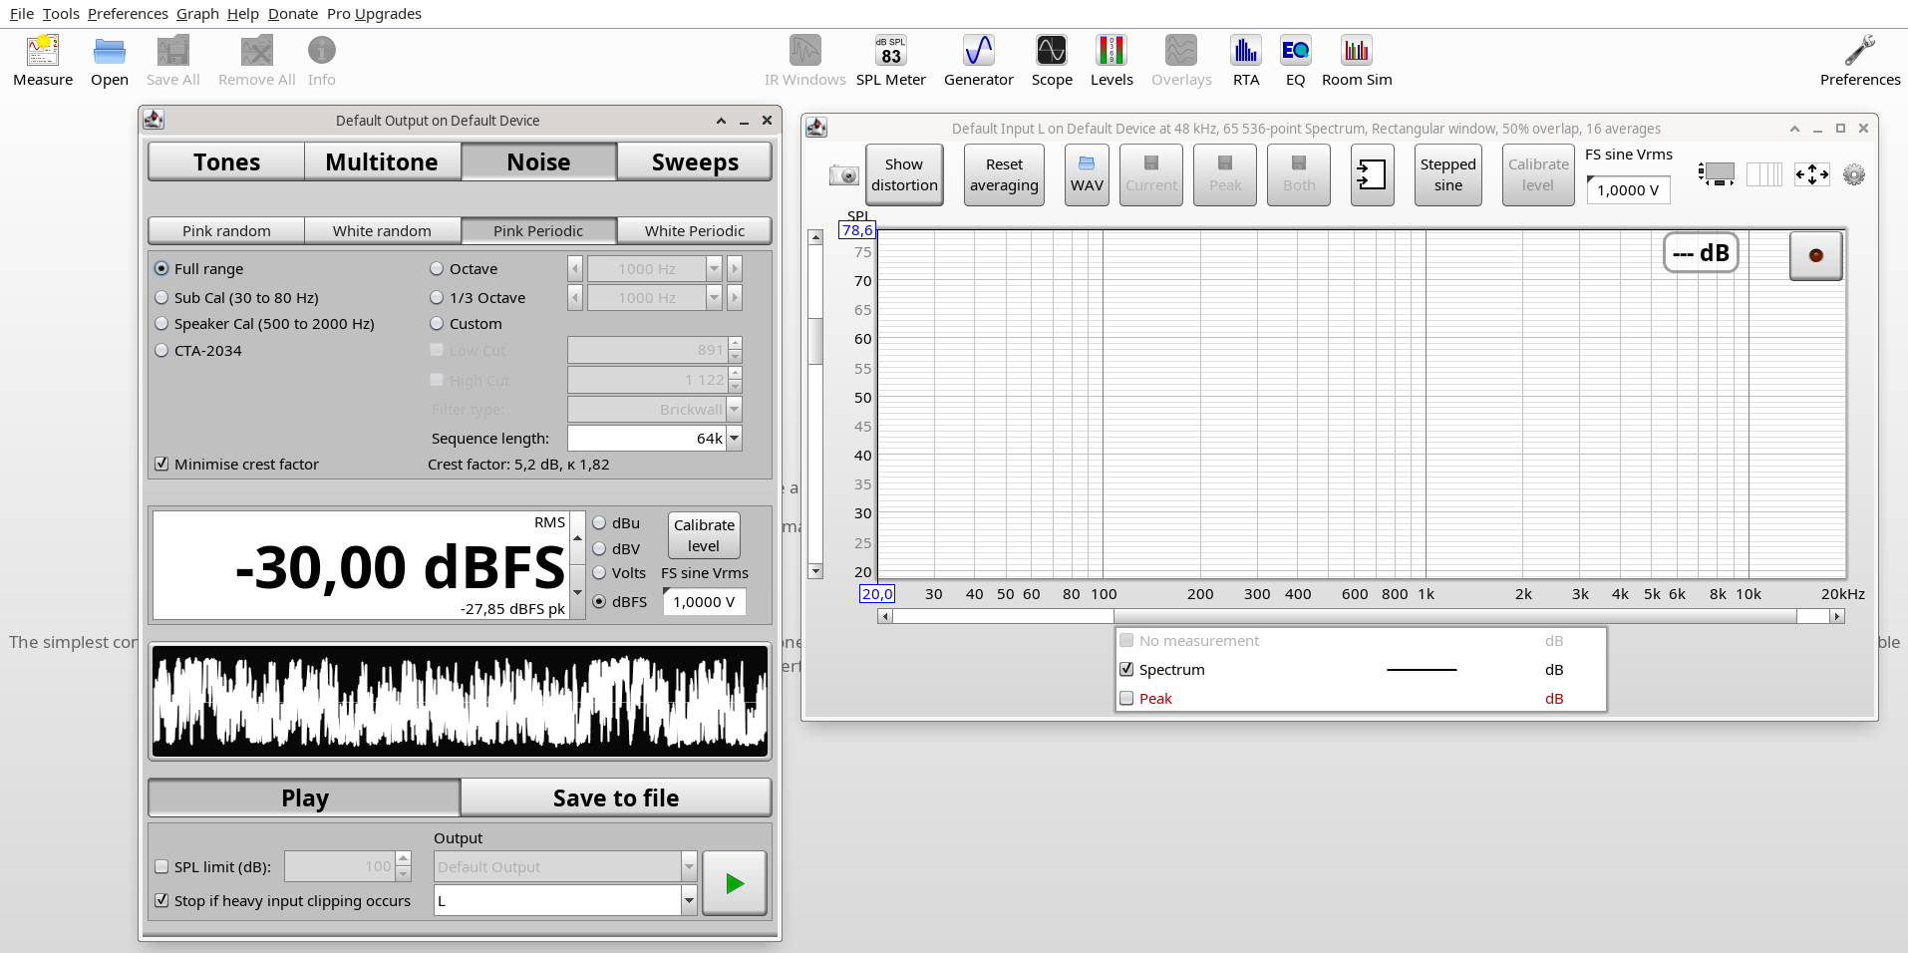Open the Sequence length dropdown

click(x=735, y=439)
